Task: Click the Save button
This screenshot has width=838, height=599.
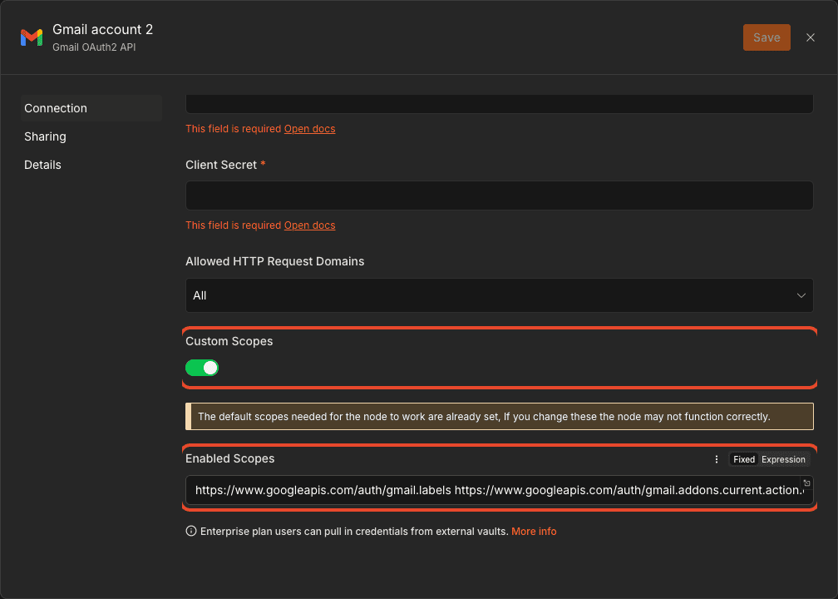Action: click(x=767, y=37)
